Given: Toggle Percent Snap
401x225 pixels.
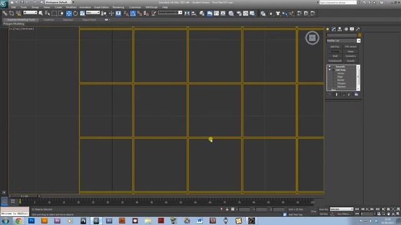Looking at the screenshot, I should (x=140, y=13).
